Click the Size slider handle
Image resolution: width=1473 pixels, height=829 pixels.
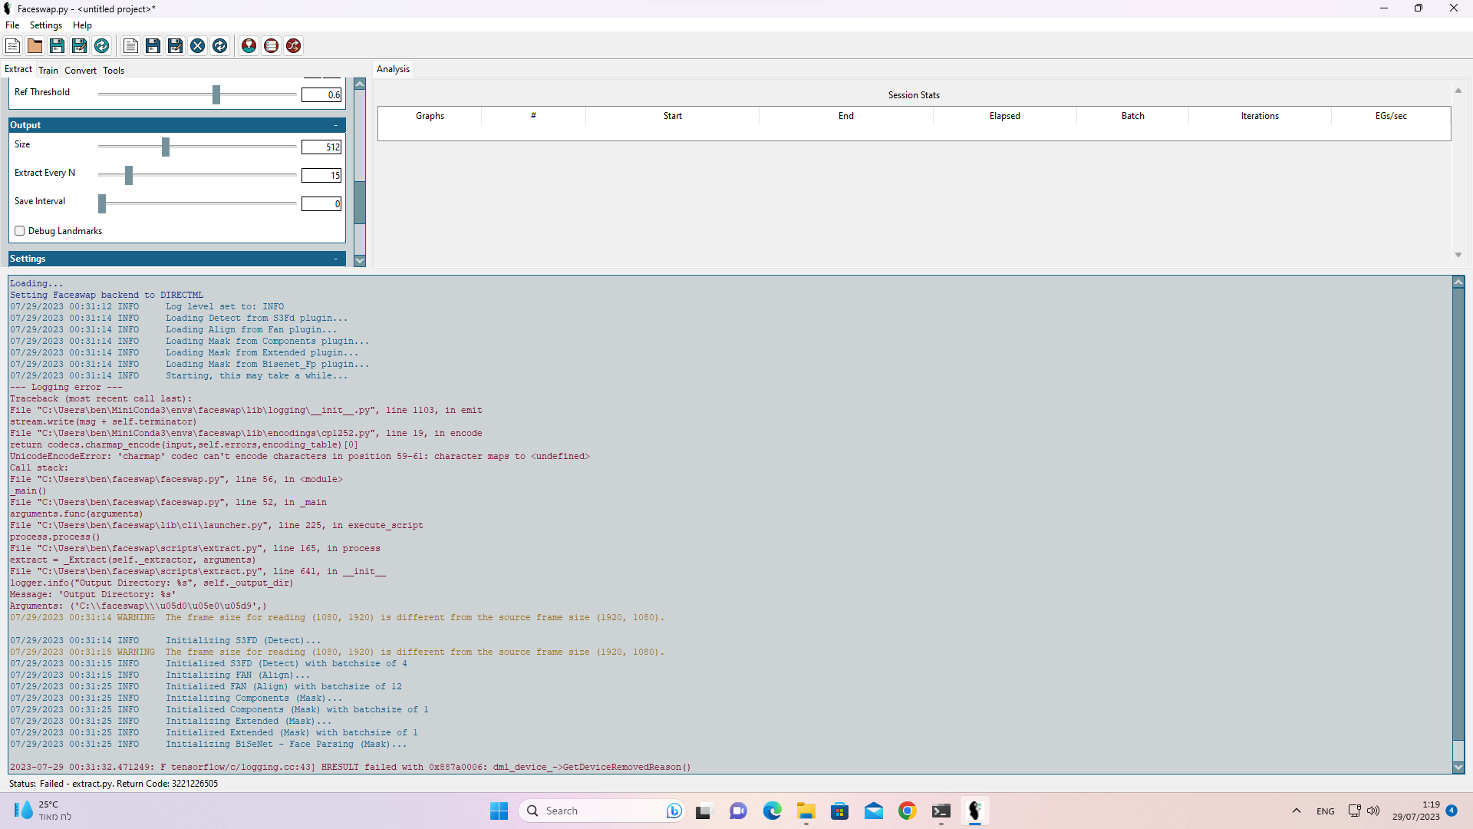(166, 147)
